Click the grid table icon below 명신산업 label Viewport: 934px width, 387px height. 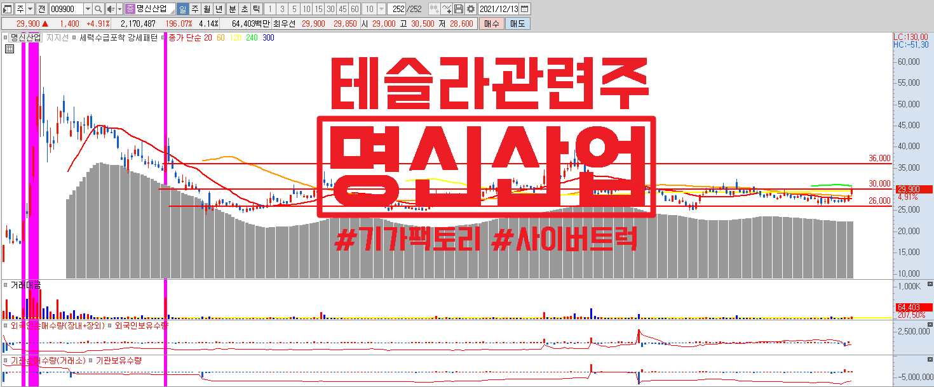[x=9, y=48]
